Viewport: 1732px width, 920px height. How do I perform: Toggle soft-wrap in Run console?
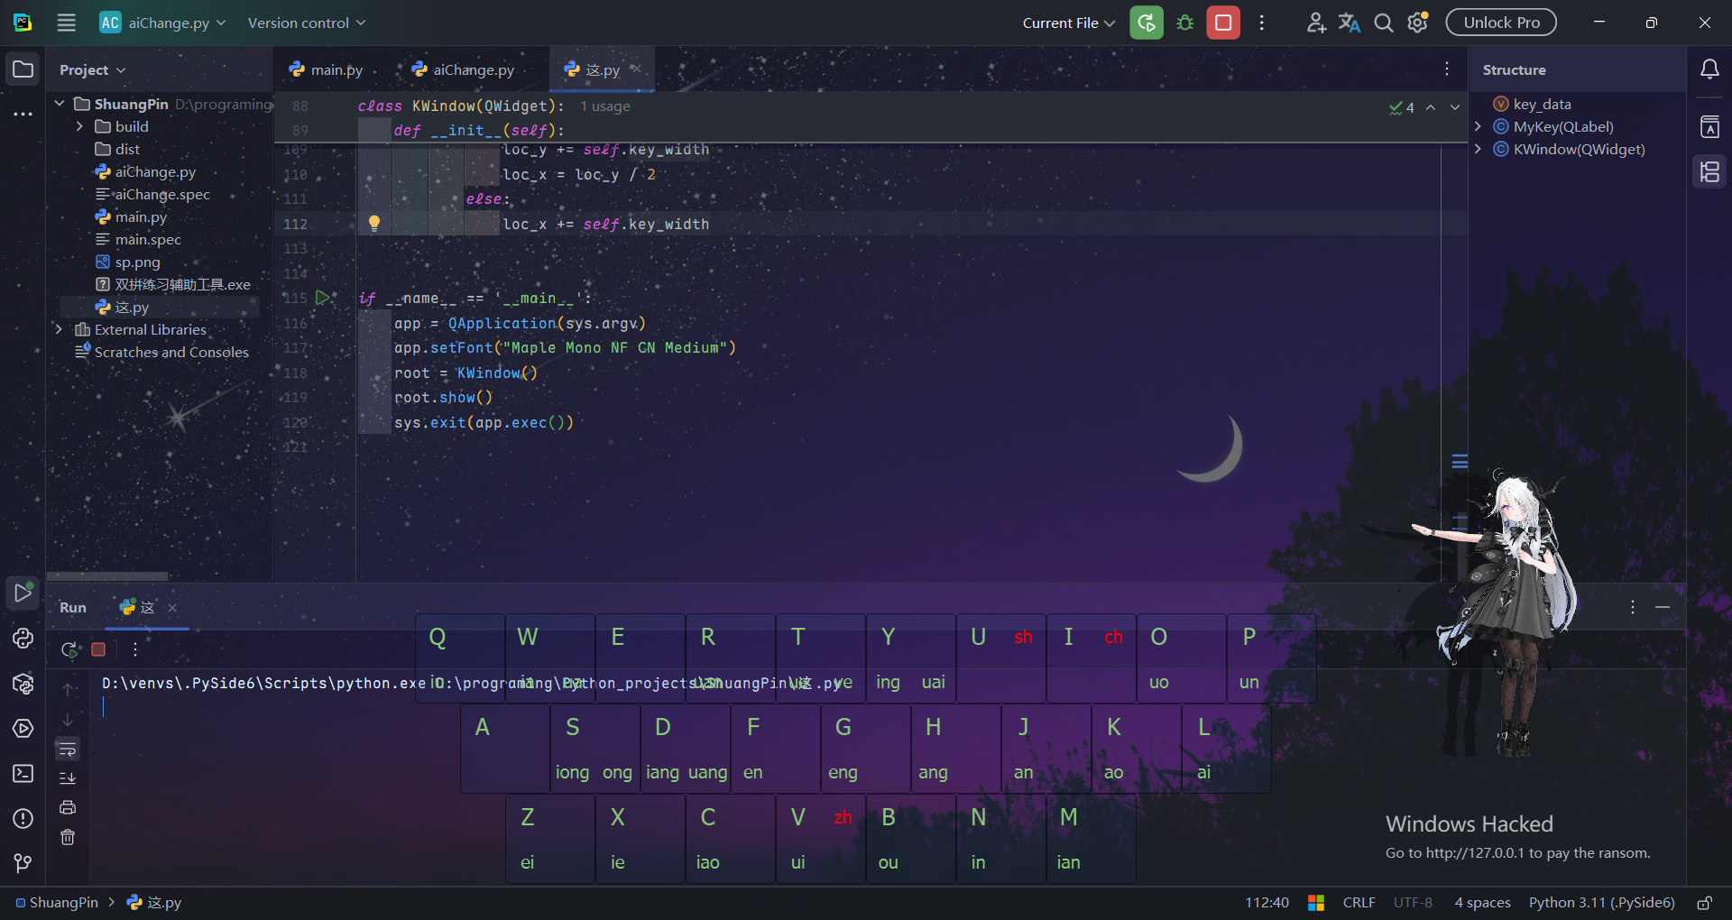pos(68,750)
